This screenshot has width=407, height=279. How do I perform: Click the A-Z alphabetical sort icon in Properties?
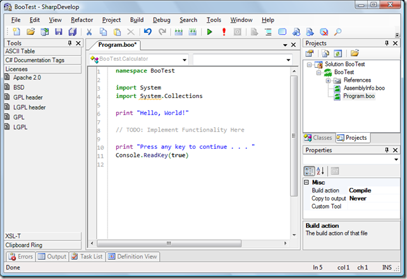(320, 171)
